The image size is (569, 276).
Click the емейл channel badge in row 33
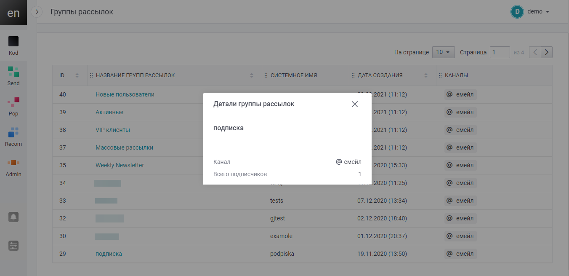(460, 201)
